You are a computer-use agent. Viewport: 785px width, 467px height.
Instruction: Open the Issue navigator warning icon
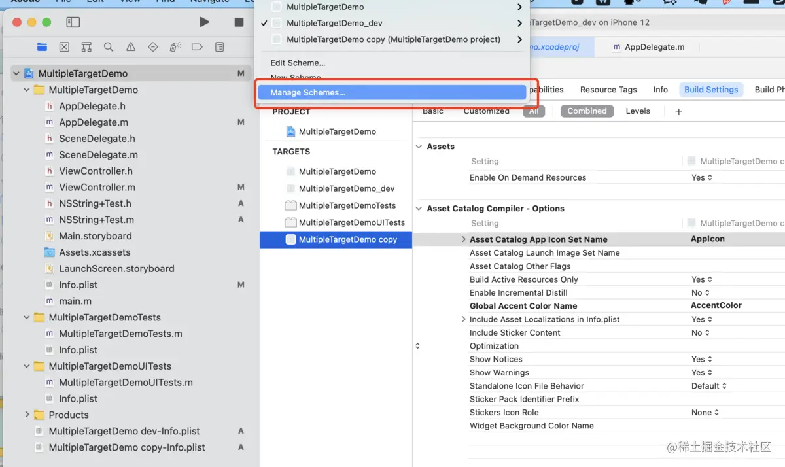coord(131,47)
